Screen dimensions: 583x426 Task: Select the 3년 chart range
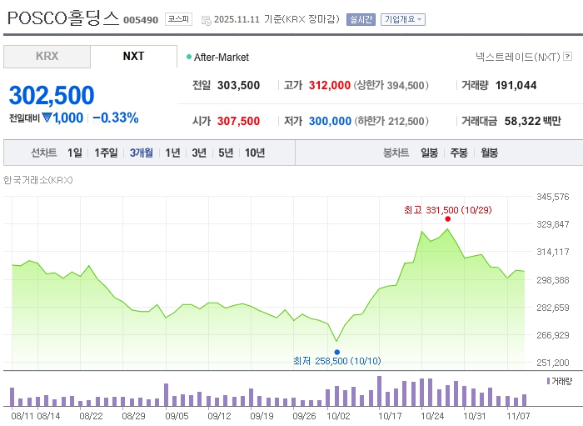tap(199, 153)
